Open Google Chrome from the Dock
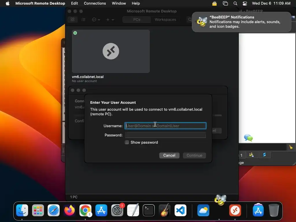The image size is (296, 222). point(85,210)
